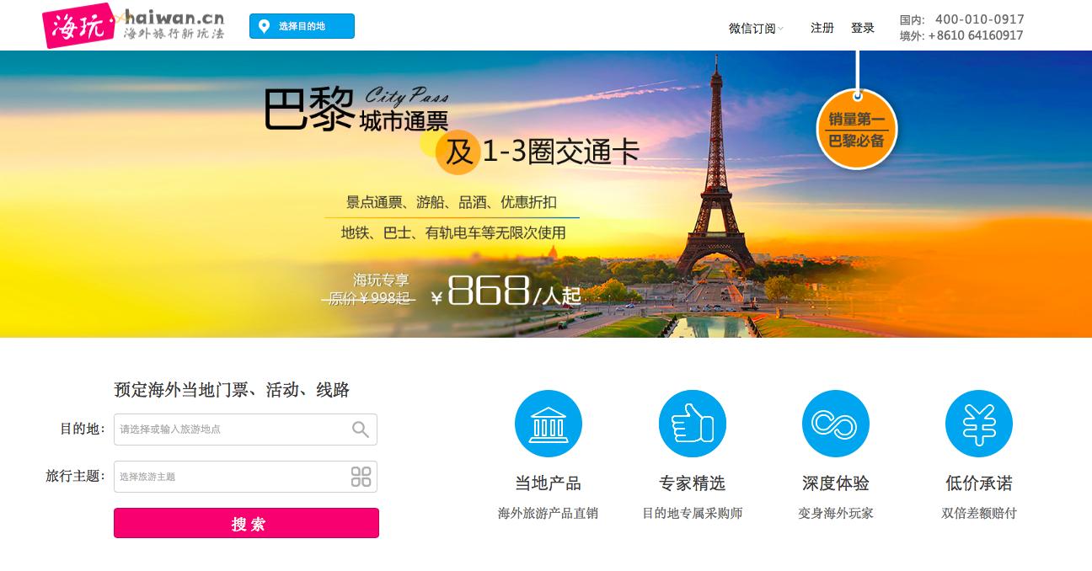
Task: Click the 当地产品 museum building icon
Action: point(549,424)
